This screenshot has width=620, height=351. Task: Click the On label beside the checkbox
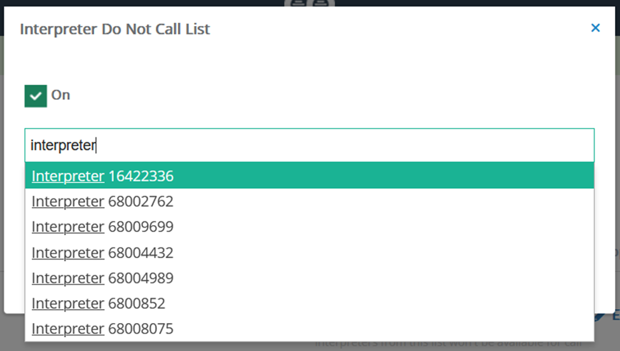(x=60, y=95)
